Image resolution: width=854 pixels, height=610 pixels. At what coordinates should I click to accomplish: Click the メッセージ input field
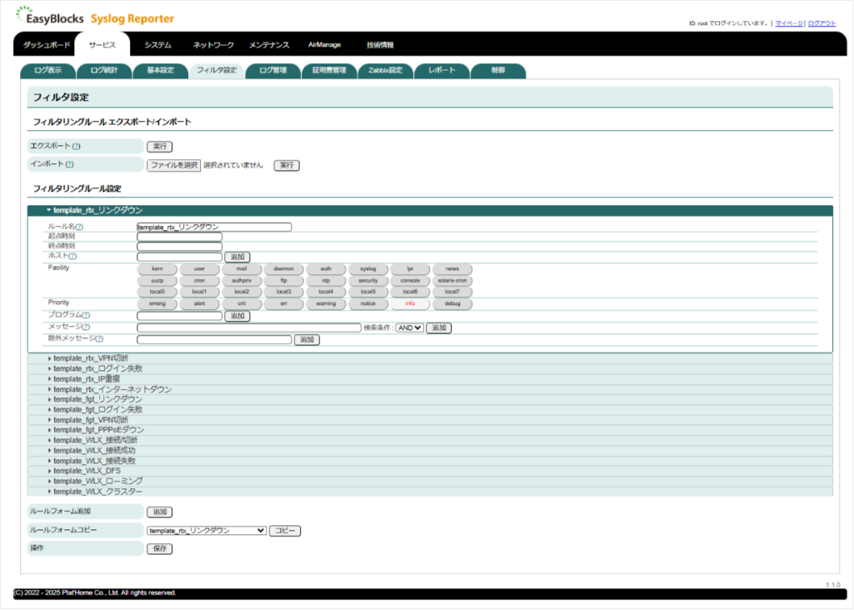(x=249, y=327)
